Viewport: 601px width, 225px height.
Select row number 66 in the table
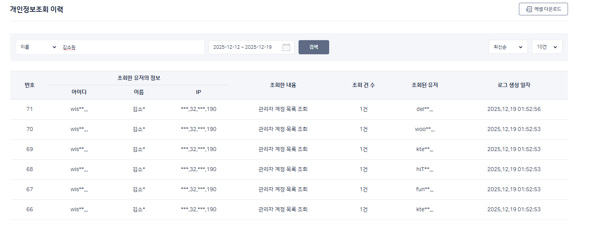[x=29, y=210]
